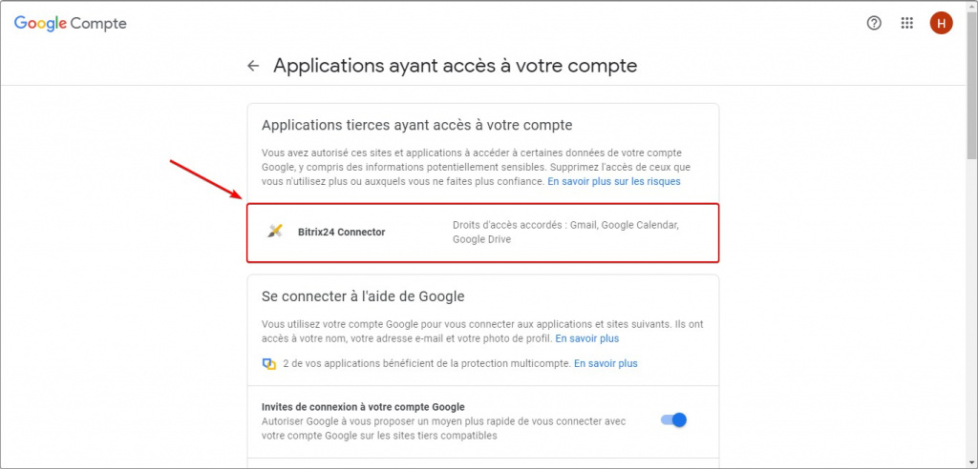Open the help question mark icon

pyautogui.click(x=874, y=24)
